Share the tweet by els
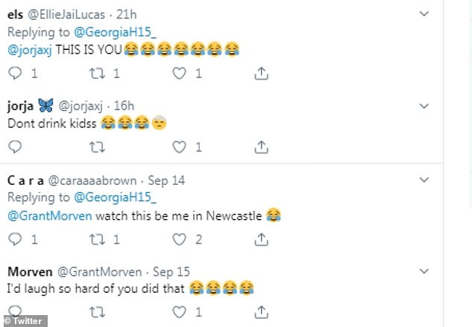 (262, 74)
